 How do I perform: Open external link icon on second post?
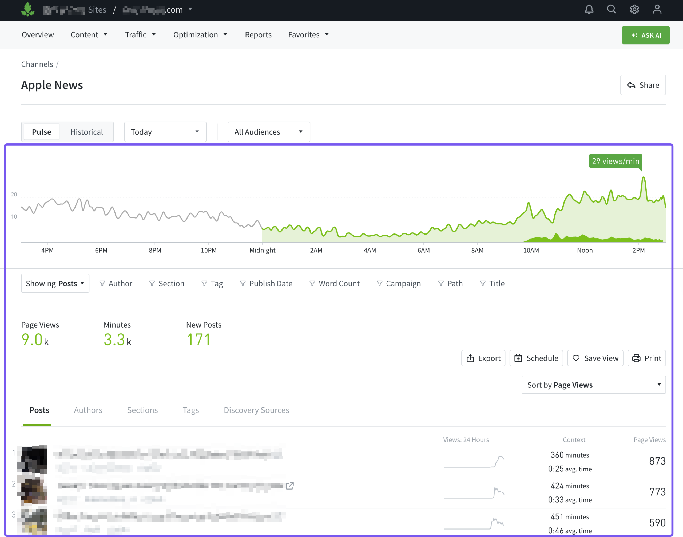(290, 486)
